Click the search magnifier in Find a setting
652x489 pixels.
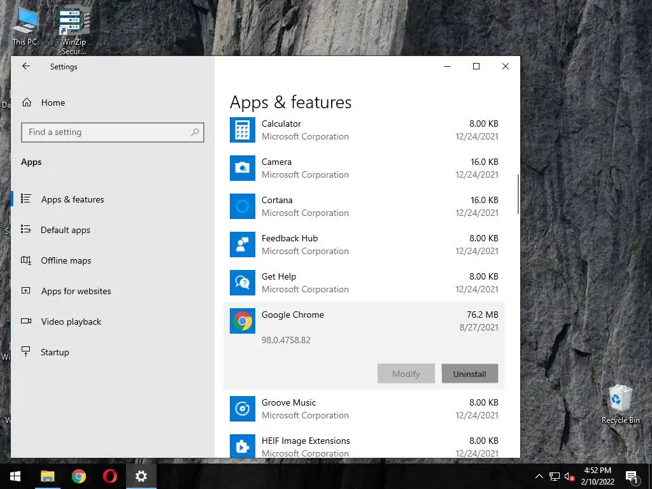pos(195,132)
